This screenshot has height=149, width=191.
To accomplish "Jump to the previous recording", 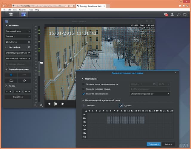I will click(49, 104).
